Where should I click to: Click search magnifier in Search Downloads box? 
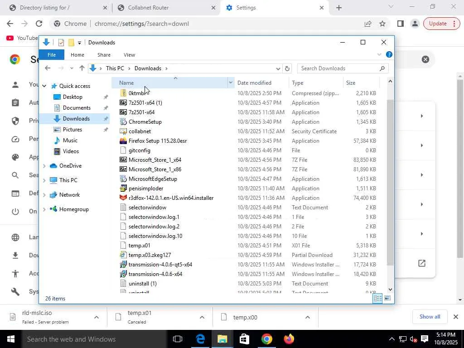coord(382,68)
